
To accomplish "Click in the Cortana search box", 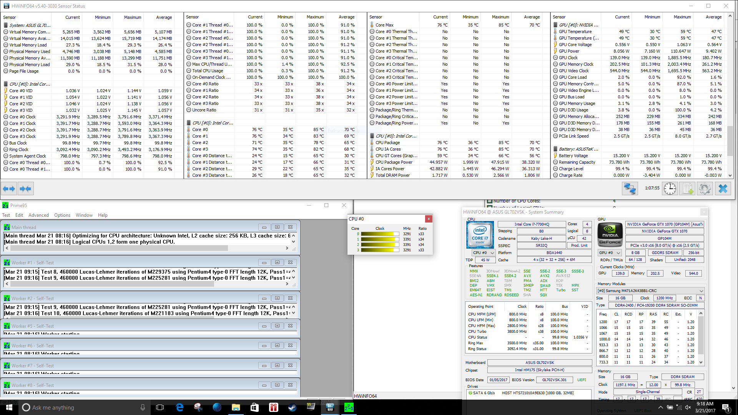I will click(77, 407).
